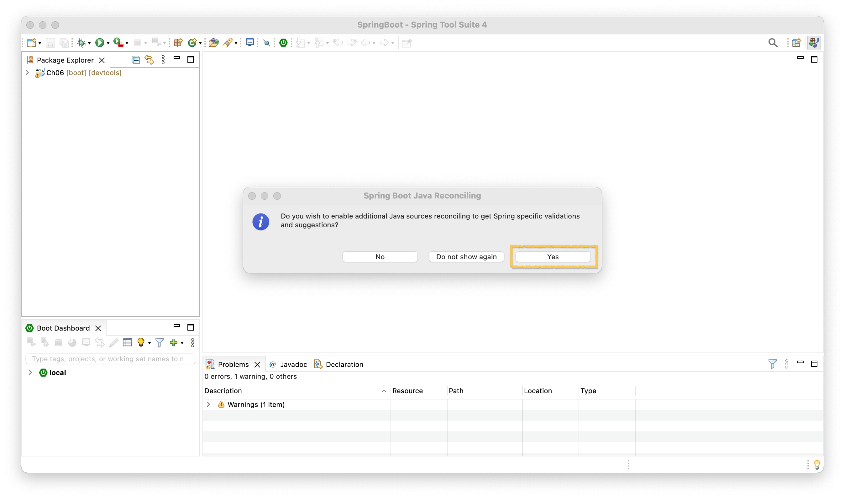Click the Open Perspective icon
The width and height of the screenshot is (845, 499).
[x=796, y=43]
